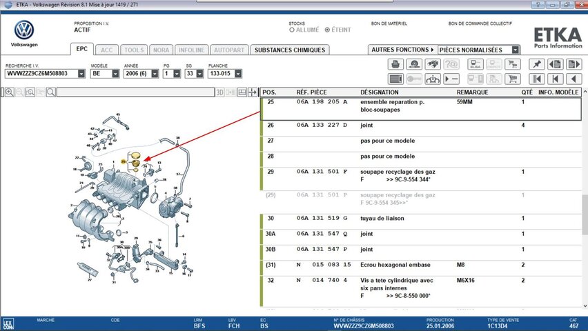This screenshot has width=588, height=331.
Task: Click the REMARQUE column header
Action: pos(473,92)
